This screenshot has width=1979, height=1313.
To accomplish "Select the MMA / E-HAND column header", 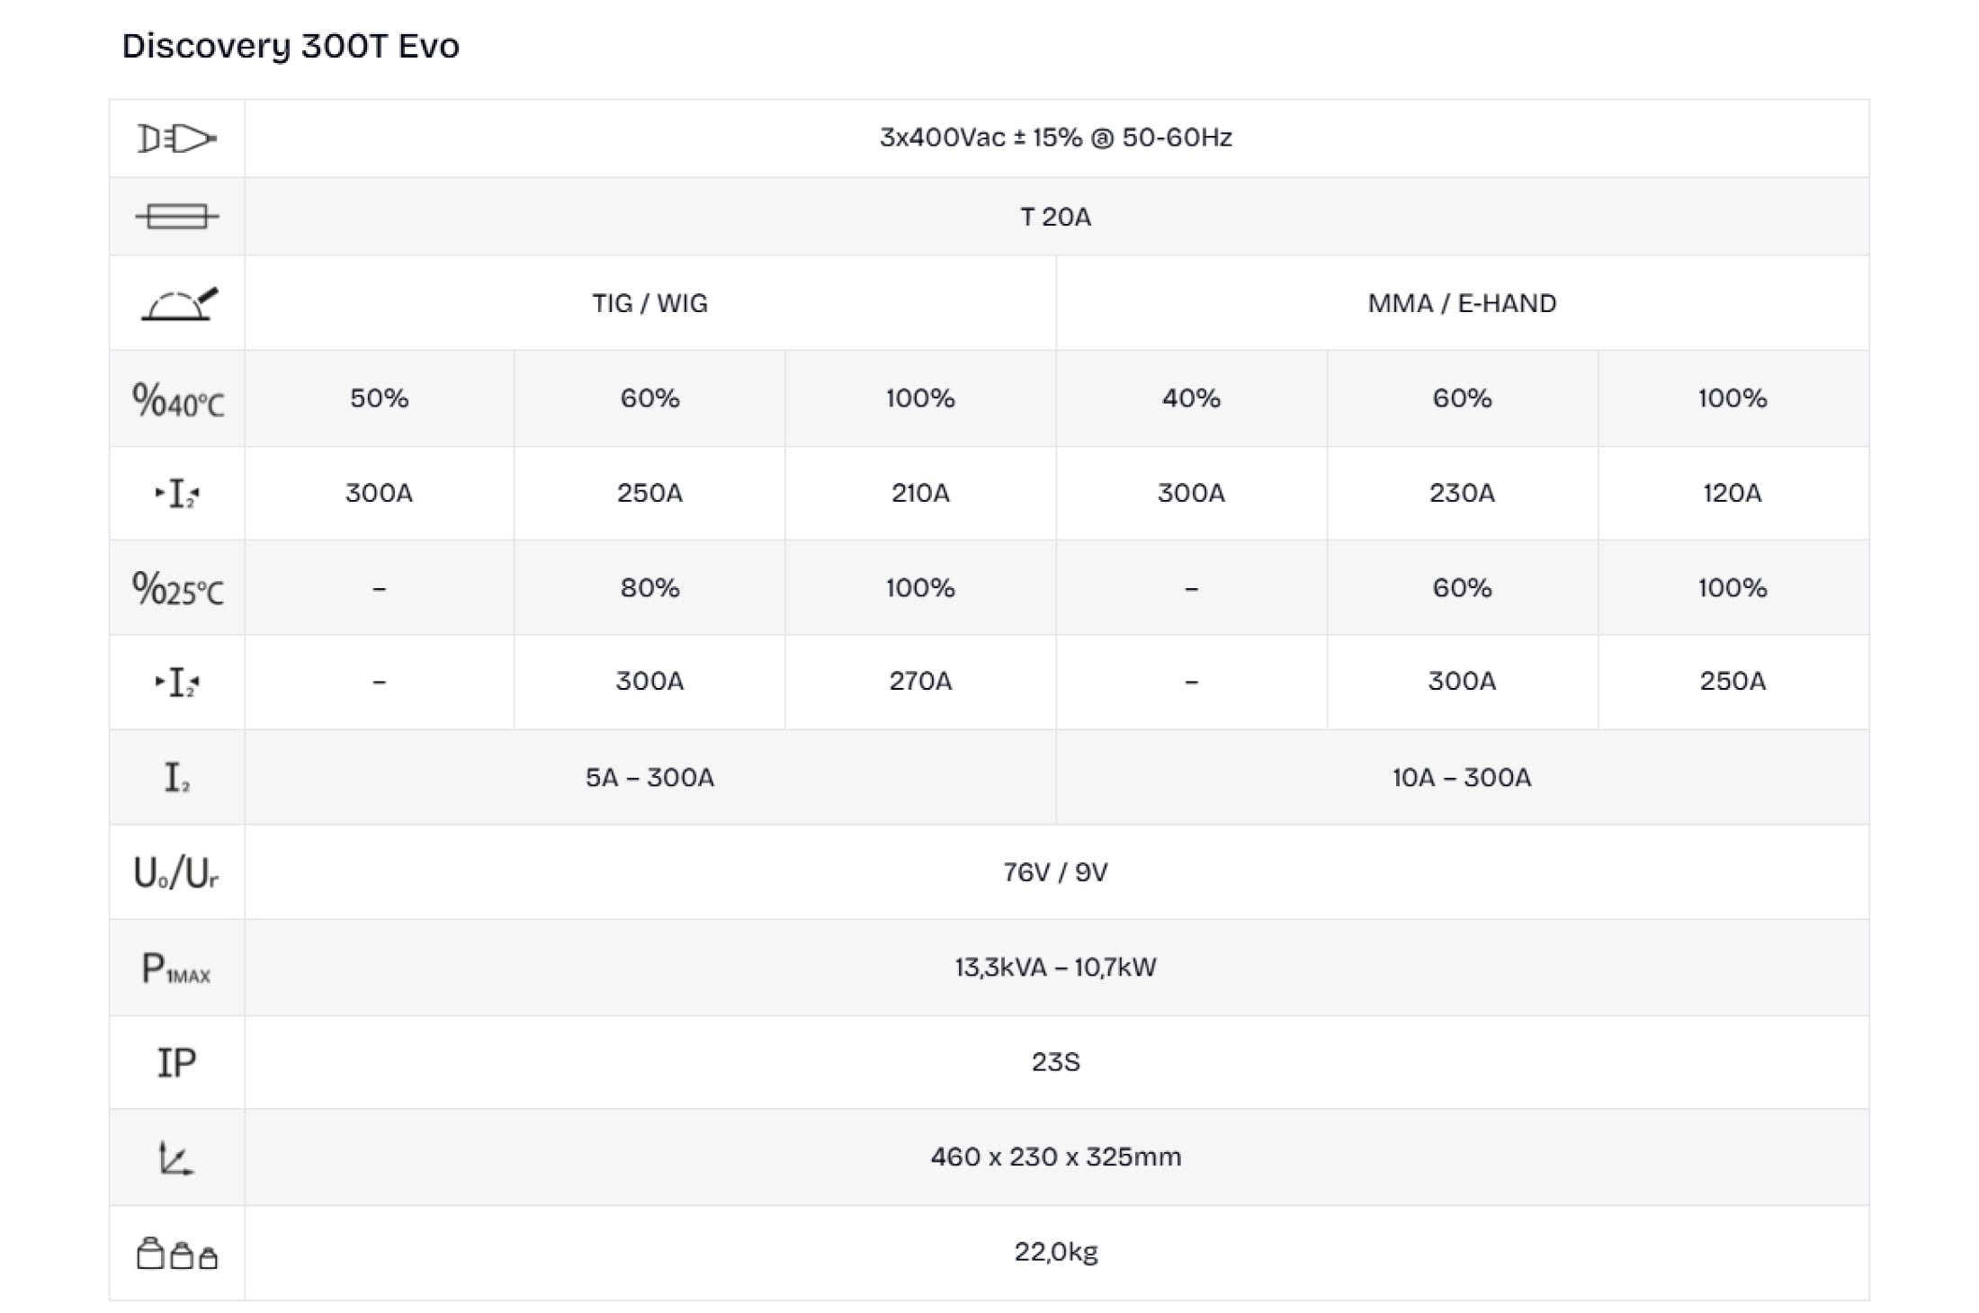I will tap(1462, 304).
